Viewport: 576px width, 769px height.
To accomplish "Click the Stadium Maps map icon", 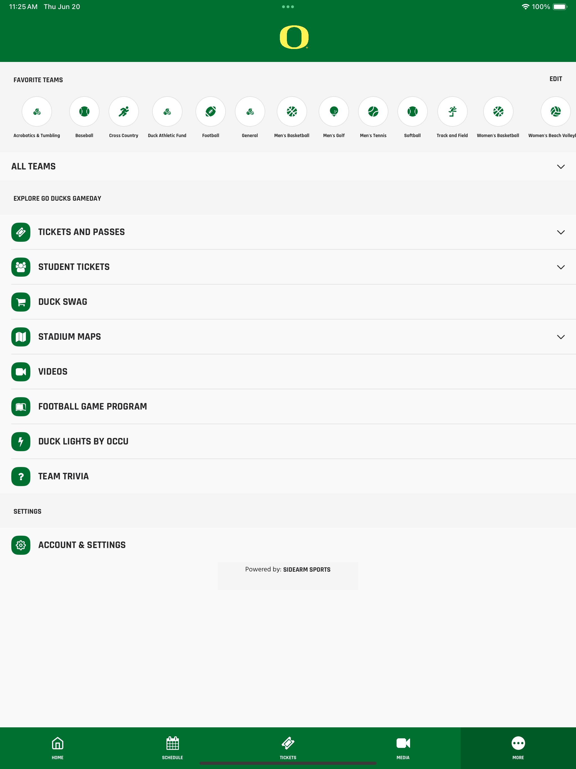I will tap(21, 337).
